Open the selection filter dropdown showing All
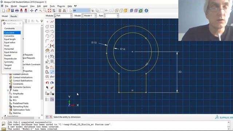Image resolution: width=233 pixels, height=131 pixels. (82, 11)
